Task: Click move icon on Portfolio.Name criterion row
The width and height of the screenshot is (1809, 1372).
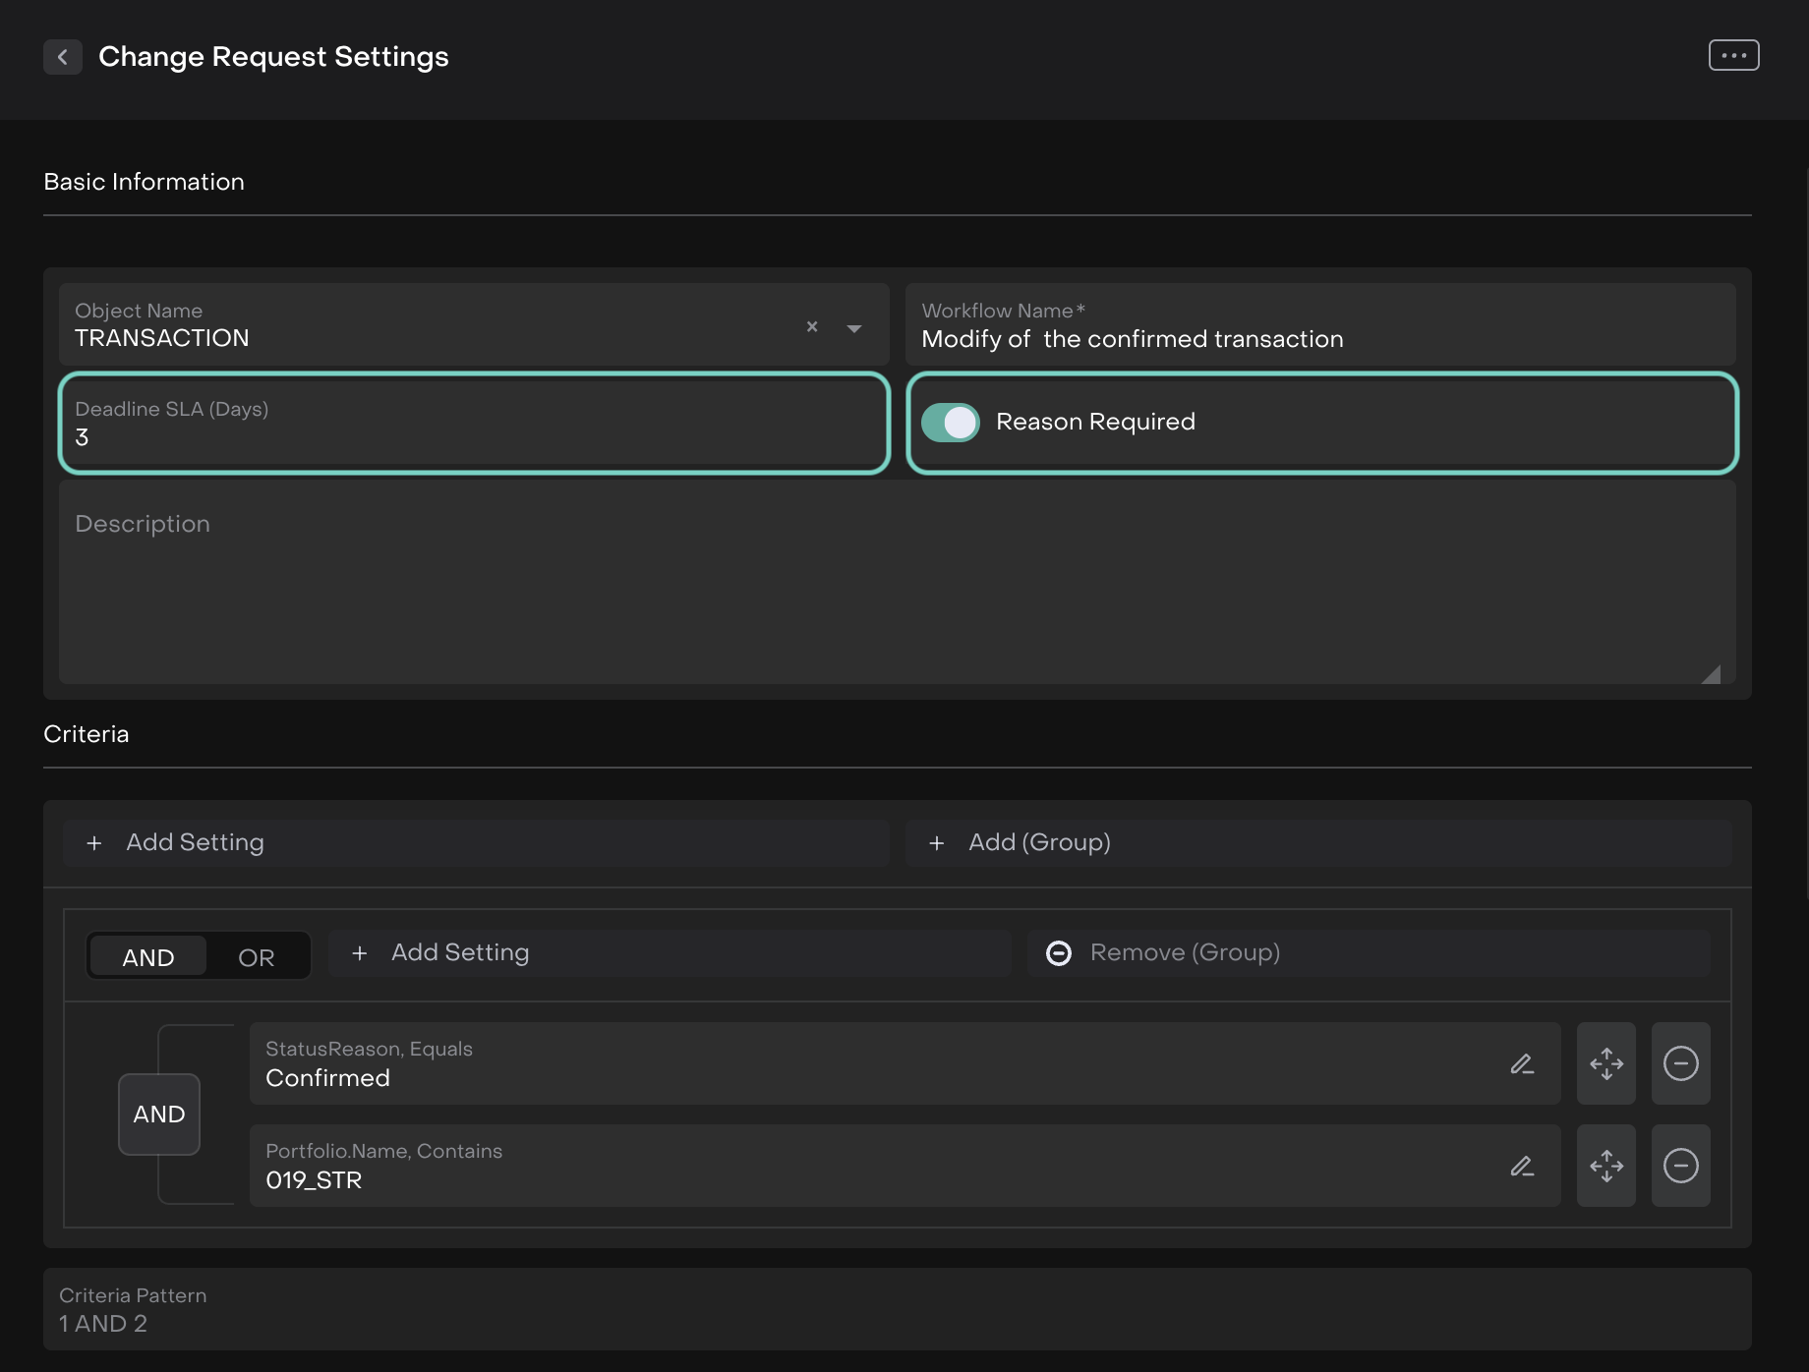Action: [1605, 1166]
